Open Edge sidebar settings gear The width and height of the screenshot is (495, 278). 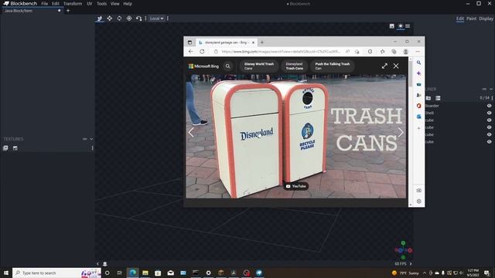point(419,202)
